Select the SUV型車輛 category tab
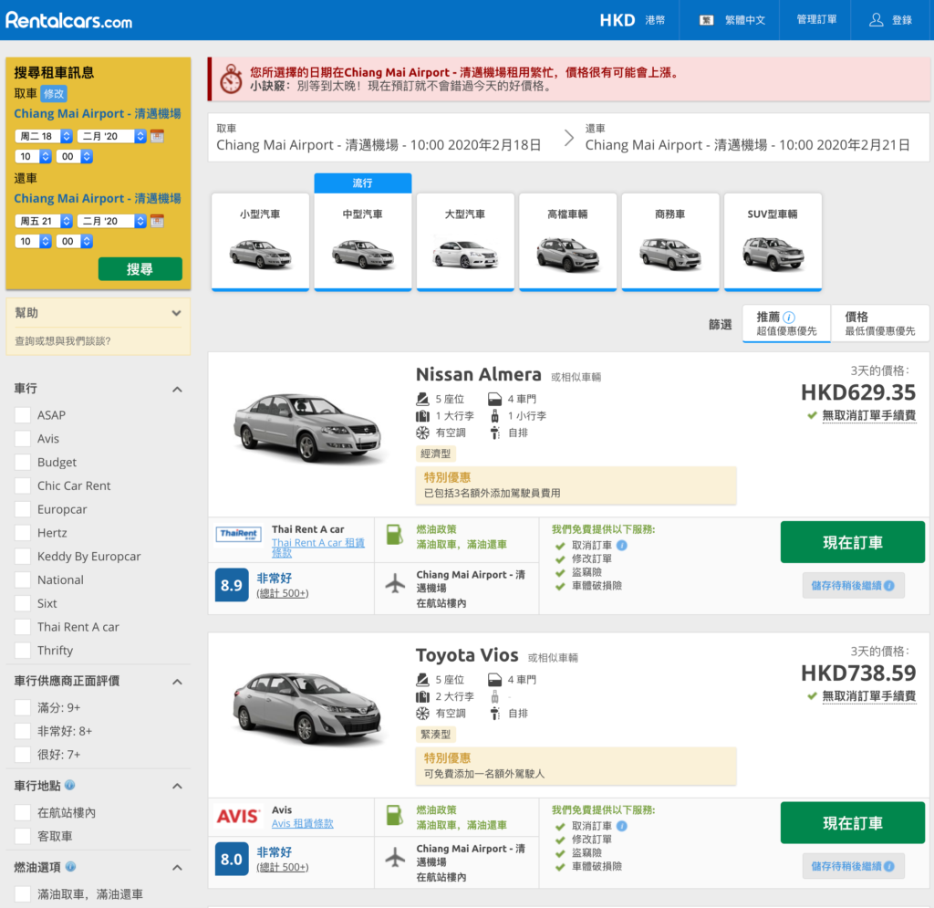 [x=773, y=241]
